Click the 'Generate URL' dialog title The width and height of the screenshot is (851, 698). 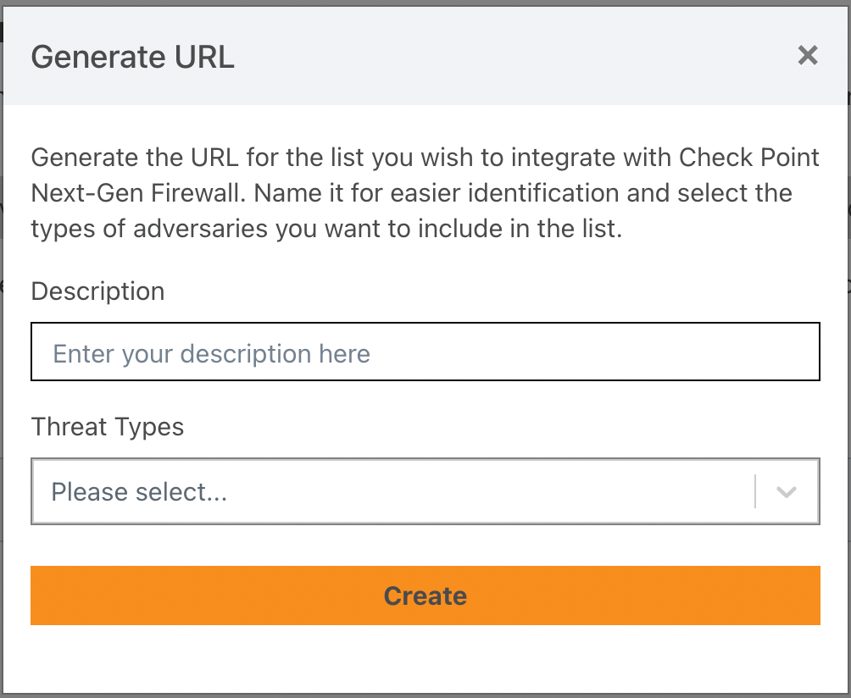tap(132, 58)
